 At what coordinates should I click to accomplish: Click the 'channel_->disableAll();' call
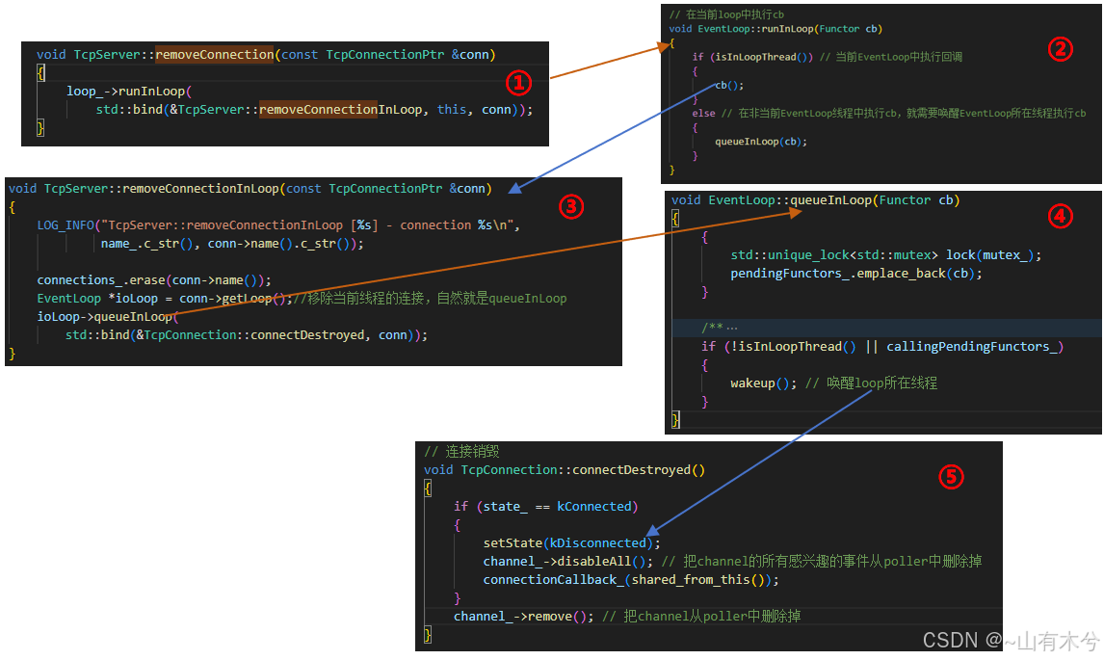pyautogui.click(x=567, y=562)
